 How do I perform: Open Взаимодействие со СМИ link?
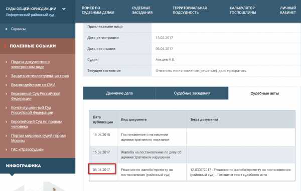coord(33,85)
